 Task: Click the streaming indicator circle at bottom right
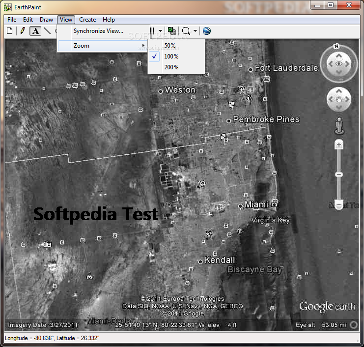[x=354, y=325]
